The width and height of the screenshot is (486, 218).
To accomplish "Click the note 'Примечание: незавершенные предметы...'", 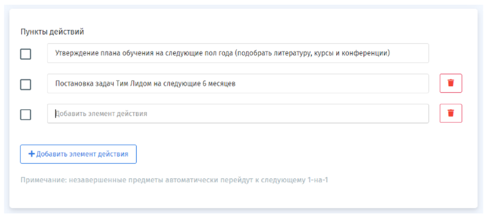I will click(174, 180).
